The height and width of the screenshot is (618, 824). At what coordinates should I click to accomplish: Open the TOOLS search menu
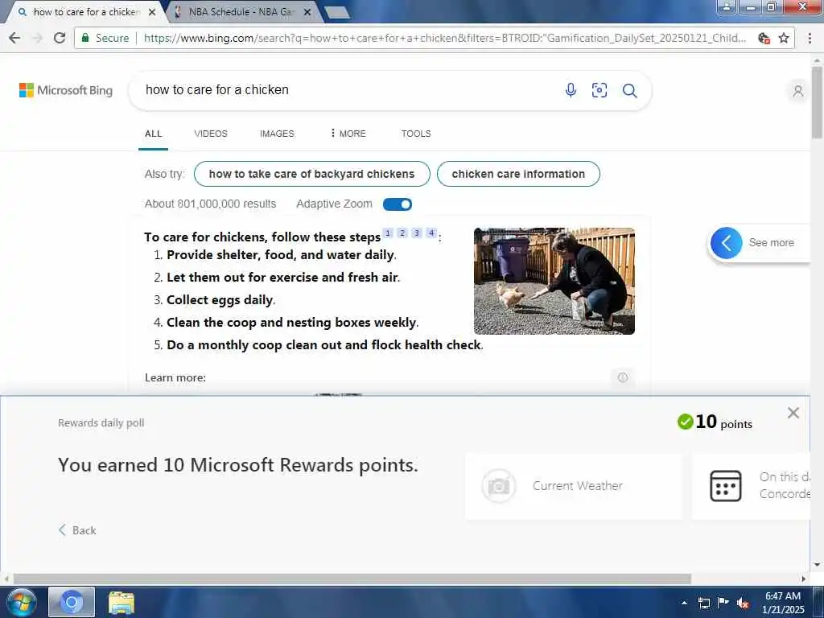(416, 134)
